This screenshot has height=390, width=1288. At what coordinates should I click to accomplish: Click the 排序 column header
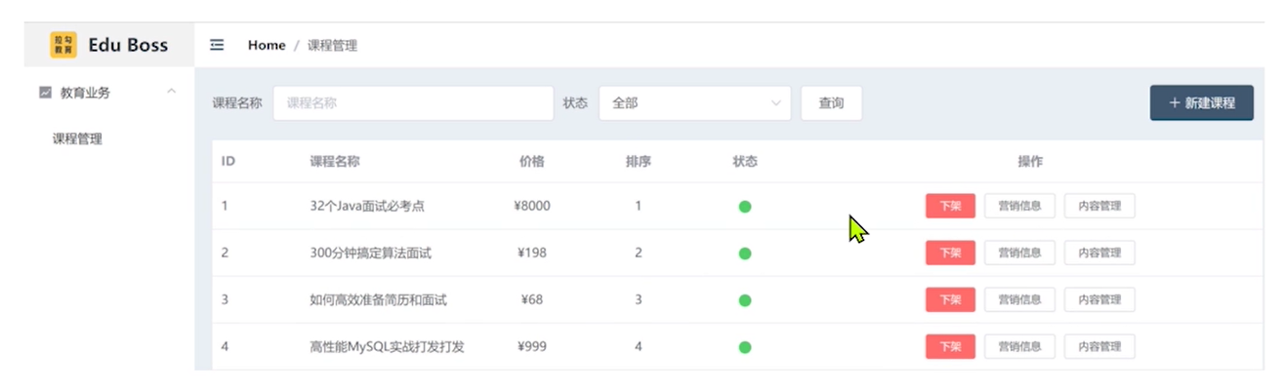(639, 161)
